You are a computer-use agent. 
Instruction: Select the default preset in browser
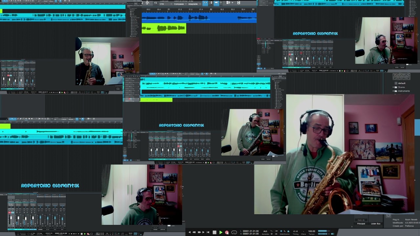(402, 83)
